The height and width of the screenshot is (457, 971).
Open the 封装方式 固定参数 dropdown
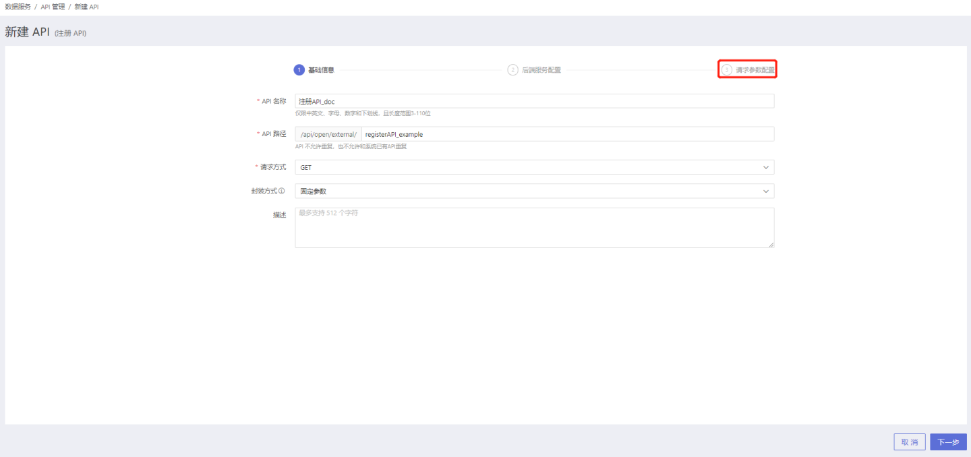(535, 191)
